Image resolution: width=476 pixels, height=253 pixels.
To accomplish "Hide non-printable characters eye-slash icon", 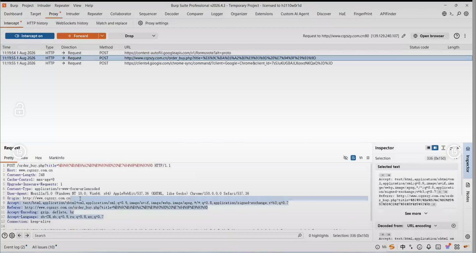I will (346, 158).
